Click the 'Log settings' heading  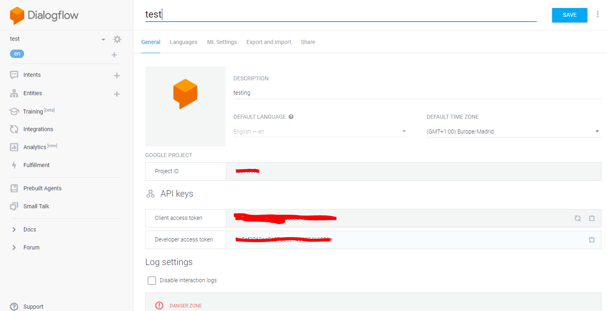pyautogui.click(x=169, y=262)
